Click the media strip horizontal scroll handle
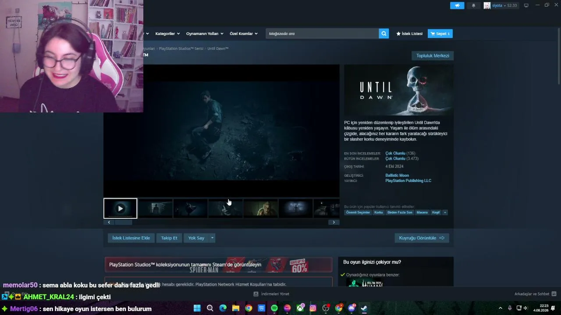This screenshot has width=561, height=315. (124, 222)
